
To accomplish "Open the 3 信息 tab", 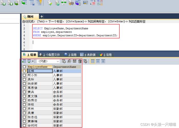I will (70, 55).
